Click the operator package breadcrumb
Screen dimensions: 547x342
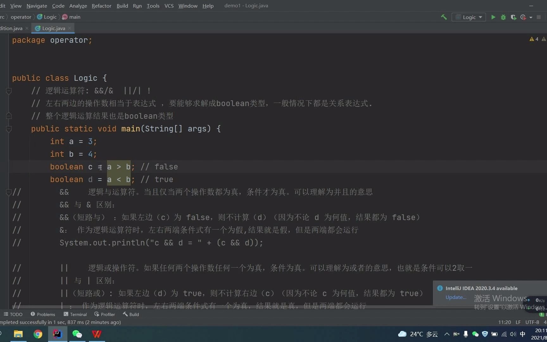click(21, 17)
